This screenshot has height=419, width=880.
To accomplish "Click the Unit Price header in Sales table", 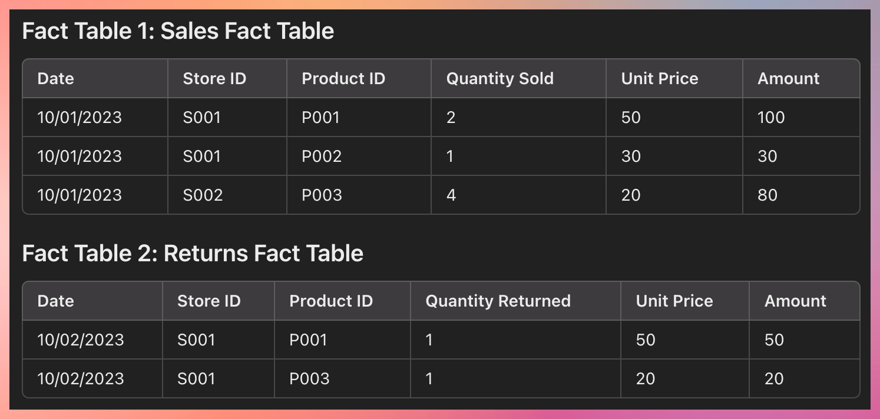I will [x=659, y=79].
